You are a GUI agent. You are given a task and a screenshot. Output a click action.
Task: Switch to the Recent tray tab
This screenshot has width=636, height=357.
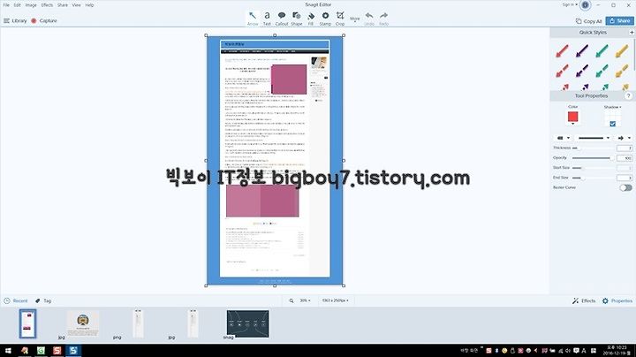[16, 300]
